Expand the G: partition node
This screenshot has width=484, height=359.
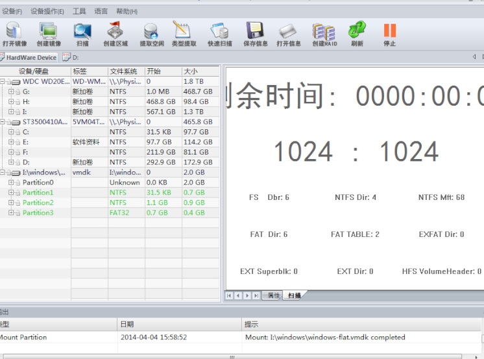click(x=11, y=92)
